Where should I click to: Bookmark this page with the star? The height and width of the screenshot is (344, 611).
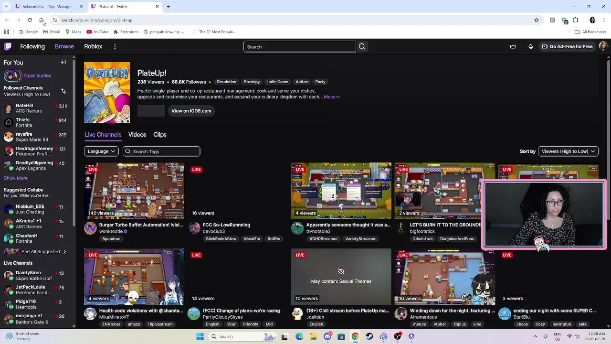tap(537, 20)
